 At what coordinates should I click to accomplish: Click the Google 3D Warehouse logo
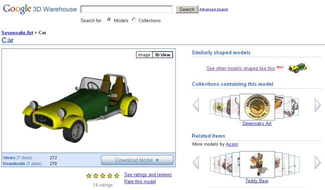coord(40,9)
